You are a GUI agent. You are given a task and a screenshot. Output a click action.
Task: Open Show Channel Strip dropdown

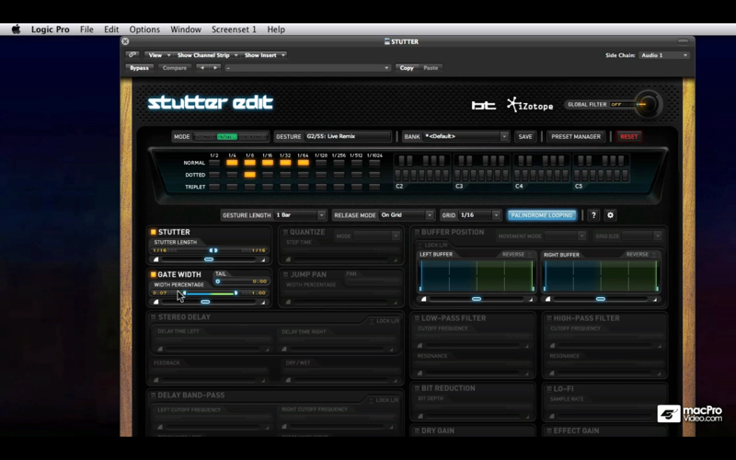click(x=207, y=55)
